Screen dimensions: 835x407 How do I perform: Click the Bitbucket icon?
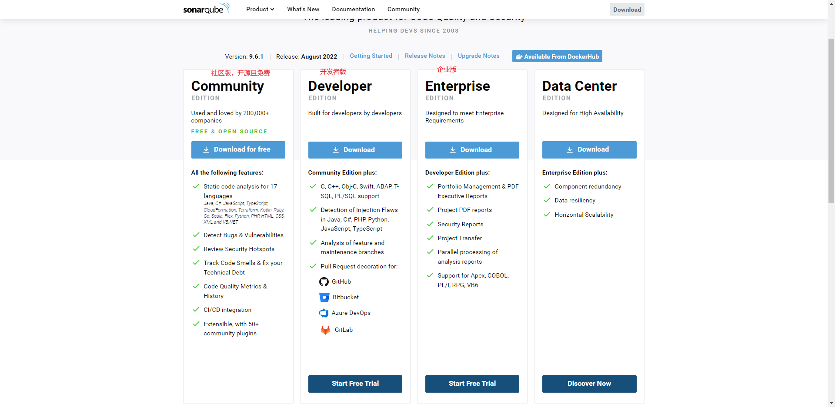pos(324,297)
